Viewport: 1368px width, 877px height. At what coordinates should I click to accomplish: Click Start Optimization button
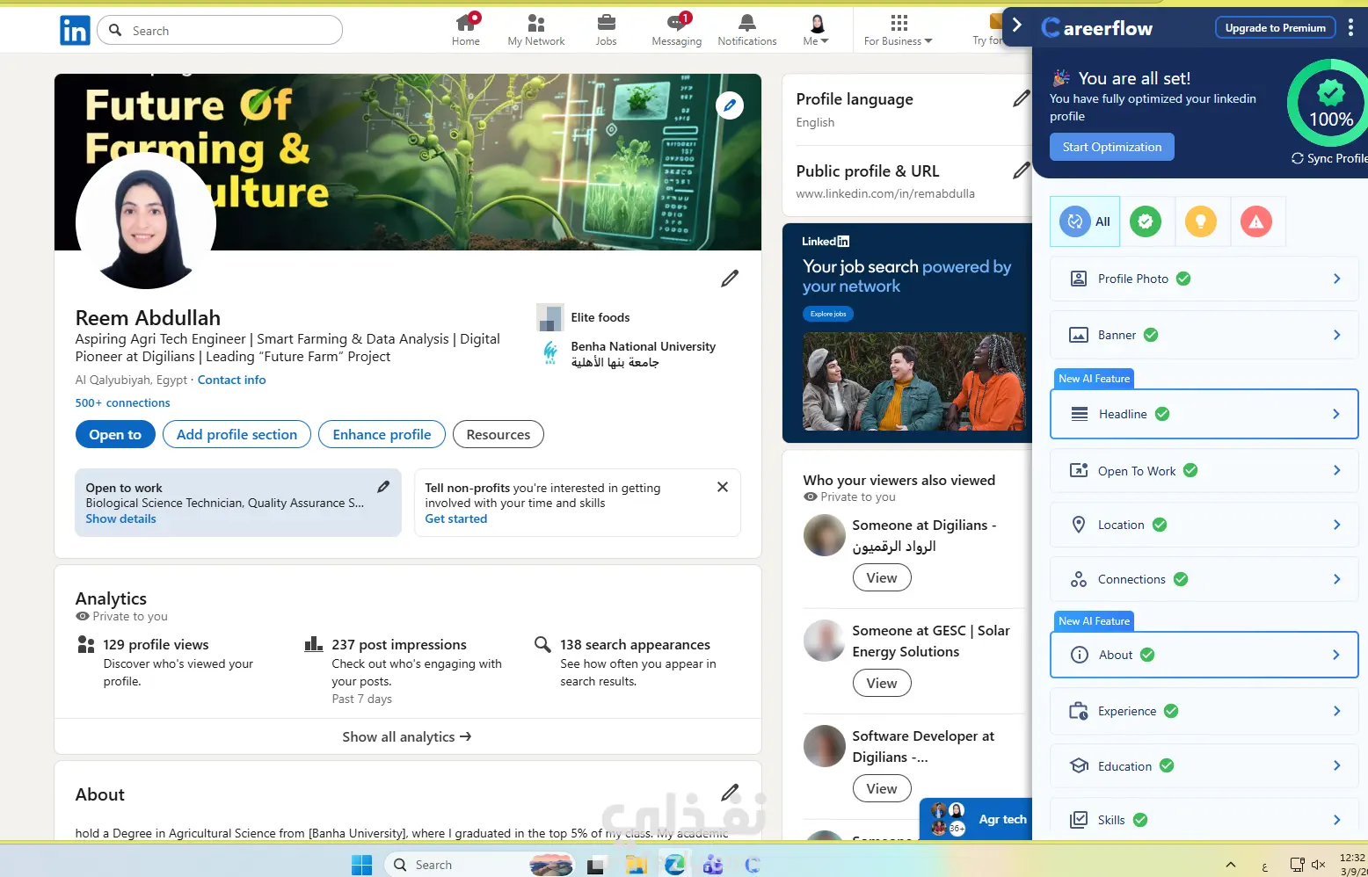(1112, 147)
